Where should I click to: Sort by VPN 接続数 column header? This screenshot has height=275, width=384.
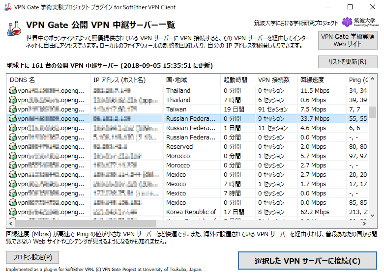pyautogui.click(x=276, y=80)
